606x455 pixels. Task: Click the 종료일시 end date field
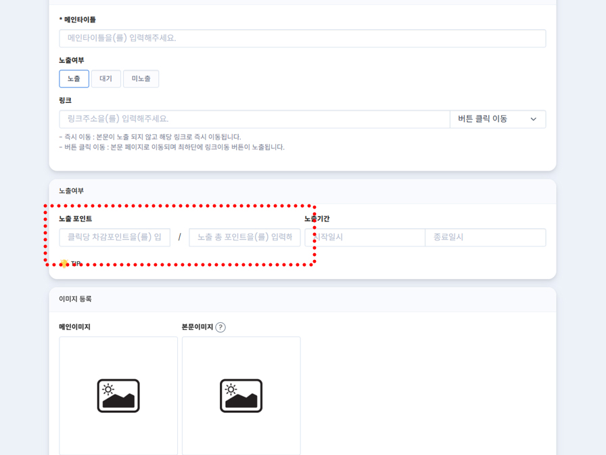coord(485,237)
